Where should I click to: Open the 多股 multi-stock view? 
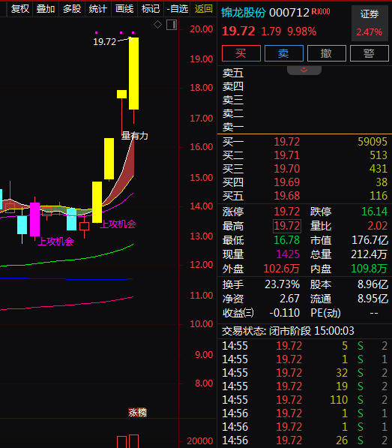pos(72,9)
